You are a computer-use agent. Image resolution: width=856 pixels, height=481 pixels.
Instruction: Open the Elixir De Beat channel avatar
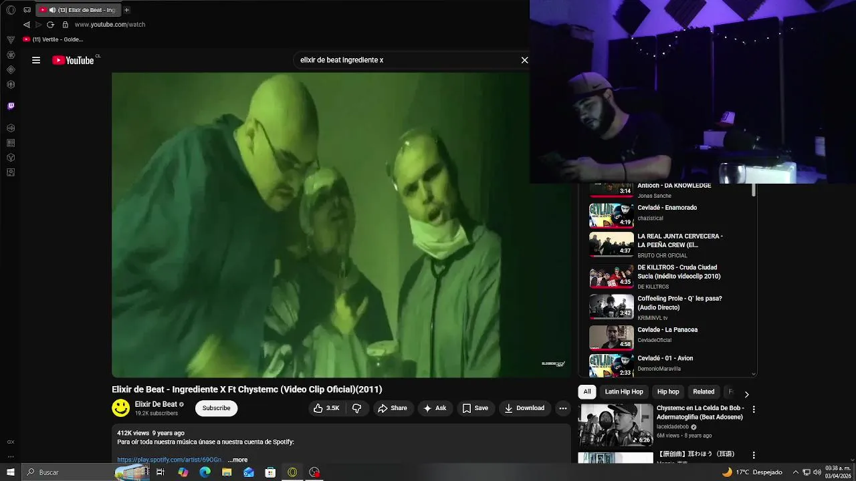[121, 408]
